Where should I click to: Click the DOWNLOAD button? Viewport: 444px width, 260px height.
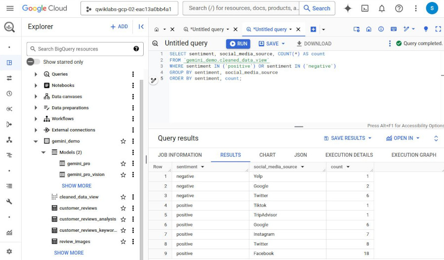point(314,43)
